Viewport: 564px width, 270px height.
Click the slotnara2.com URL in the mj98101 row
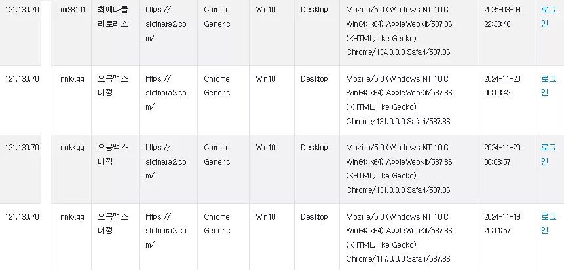[166, 24]
